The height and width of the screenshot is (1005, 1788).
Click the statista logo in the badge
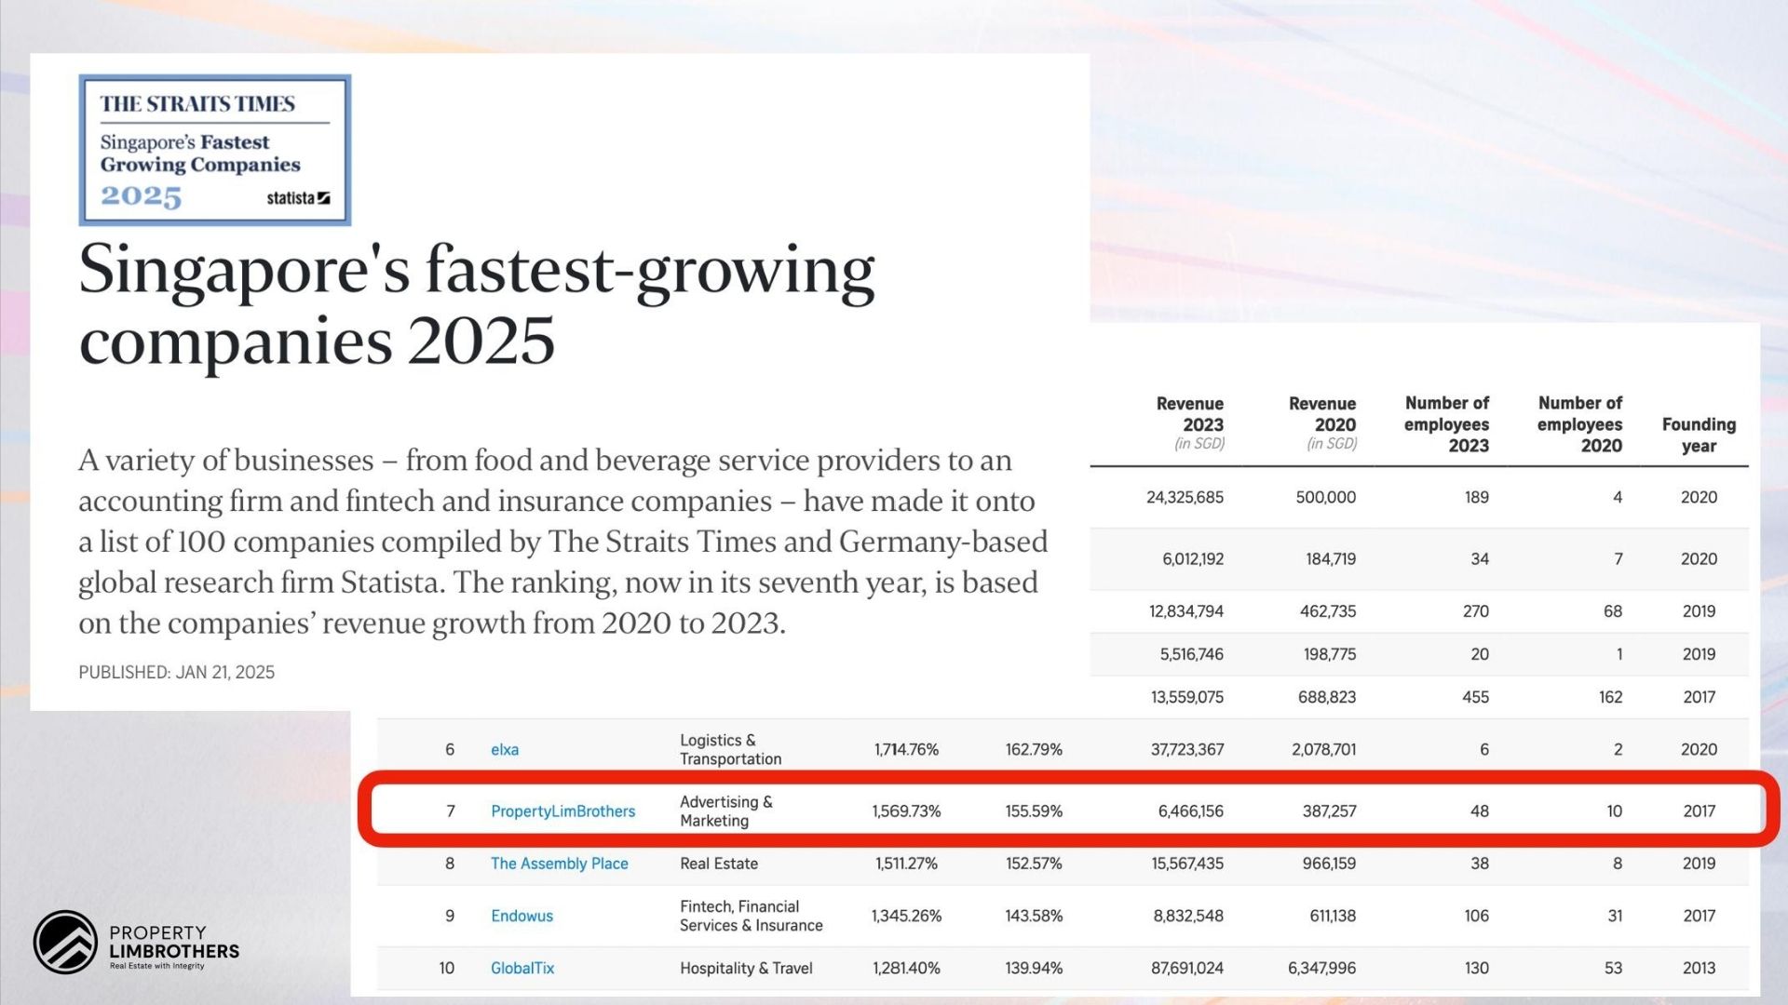[x=298, y=198]
